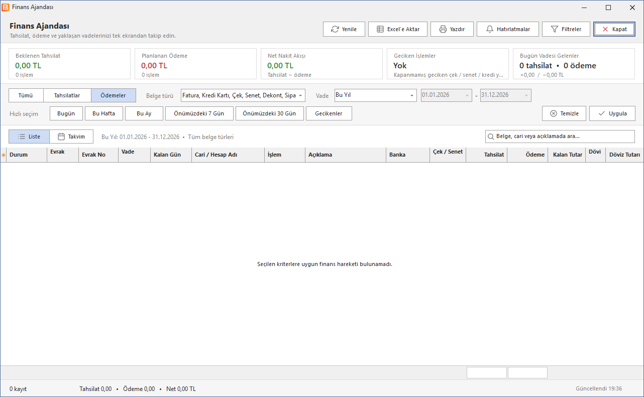Focus the Belge, cari search field

[x=560, y=137]
